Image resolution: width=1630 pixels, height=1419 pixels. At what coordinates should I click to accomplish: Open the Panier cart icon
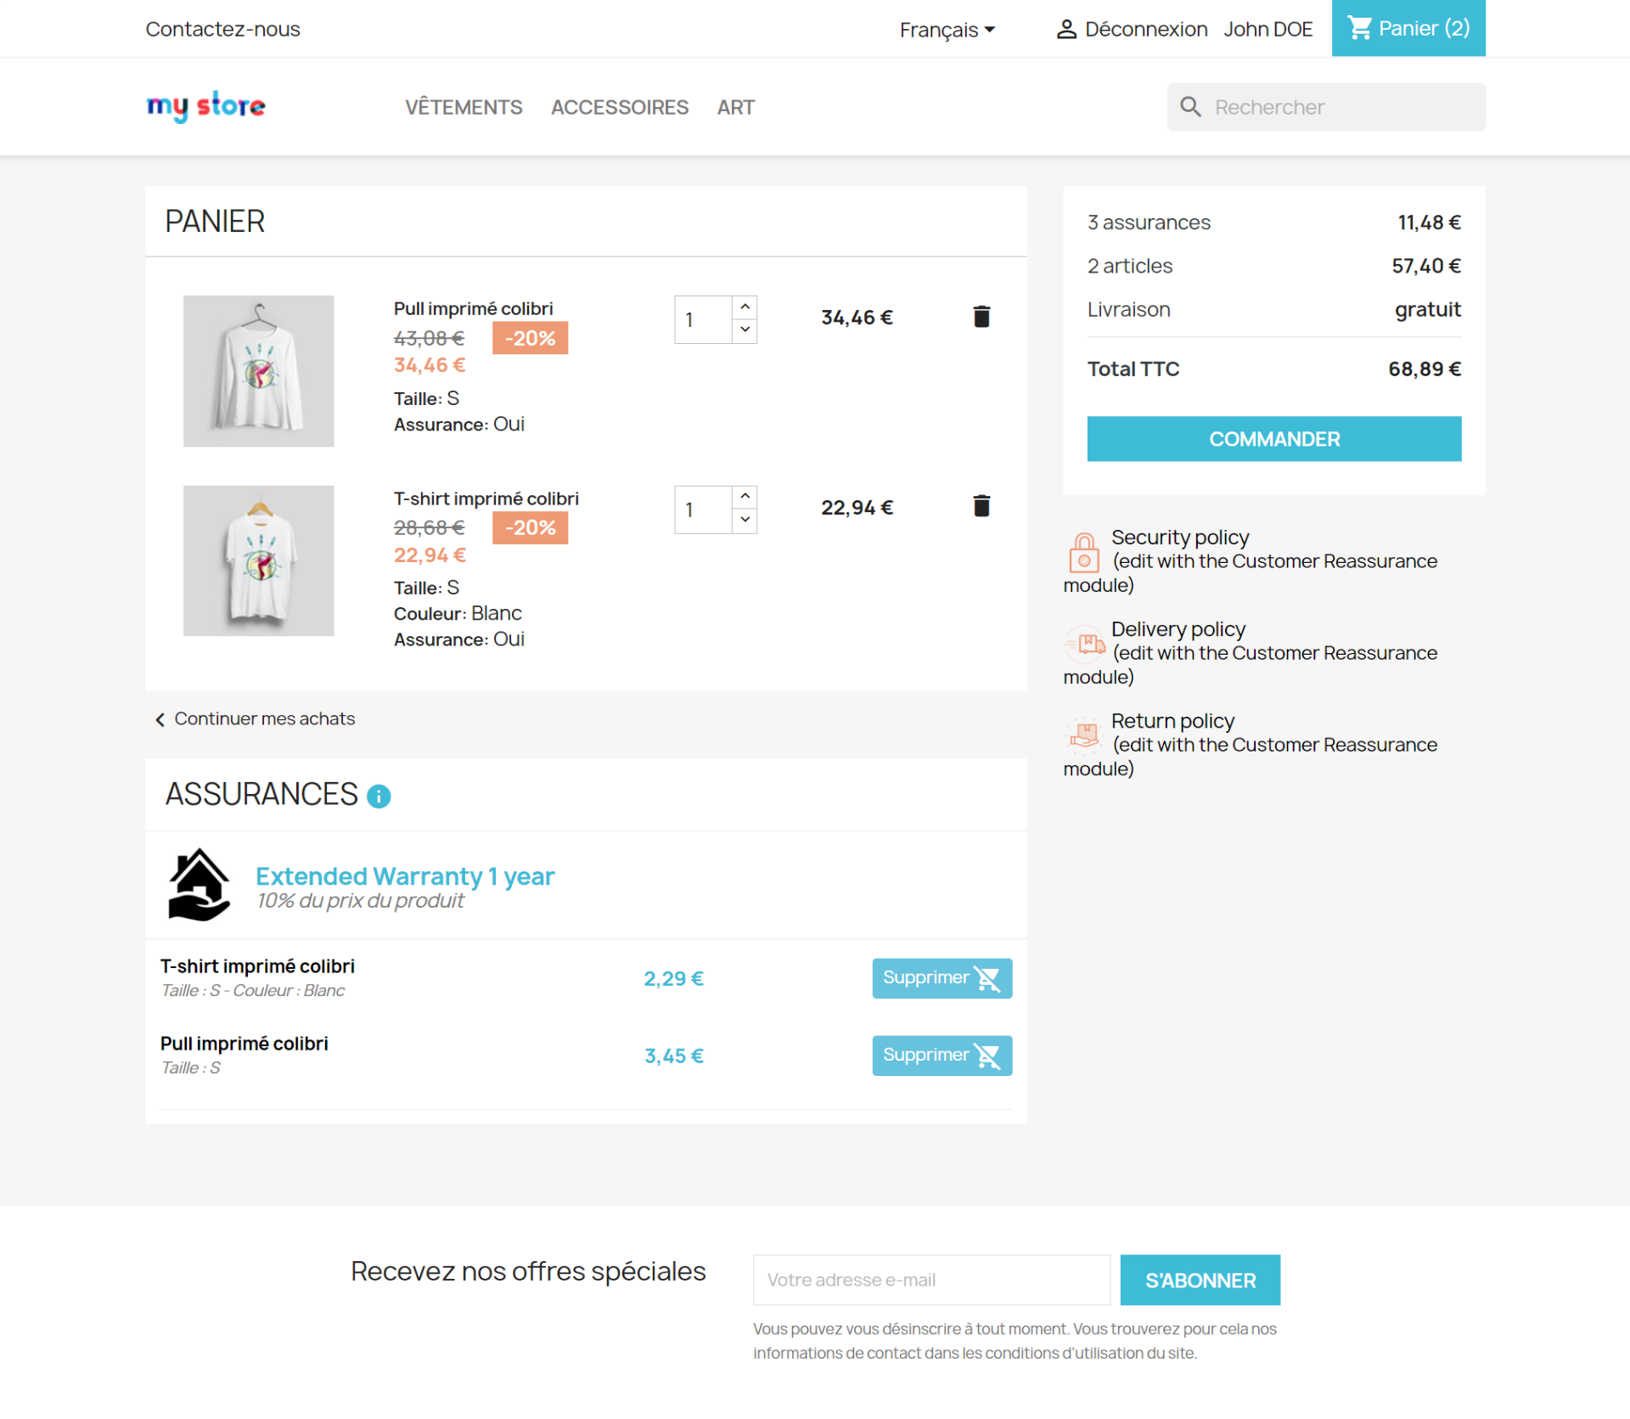click(1359, 28)
